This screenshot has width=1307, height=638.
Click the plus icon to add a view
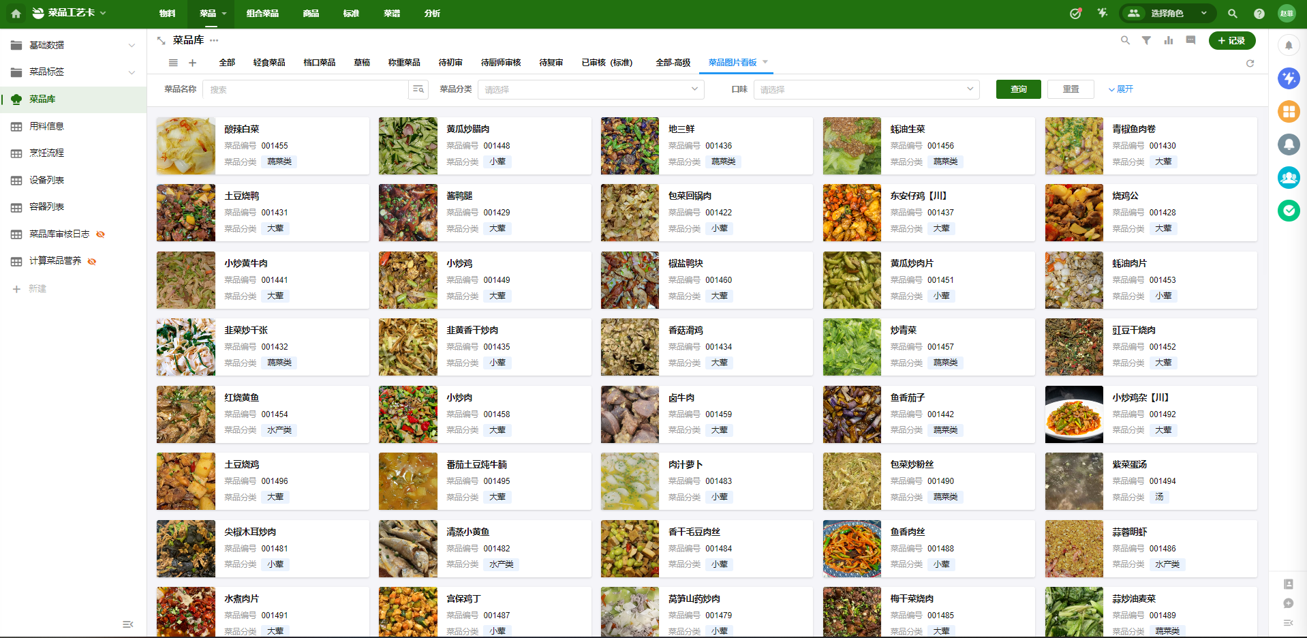pos(192,63)
